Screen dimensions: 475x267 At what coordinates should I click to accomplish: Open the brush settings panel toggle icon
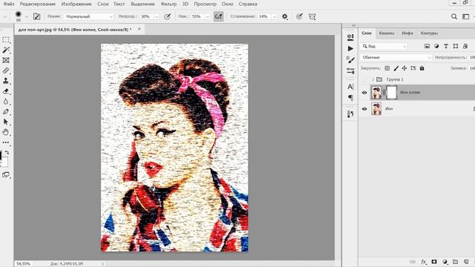tap(36, 16)
